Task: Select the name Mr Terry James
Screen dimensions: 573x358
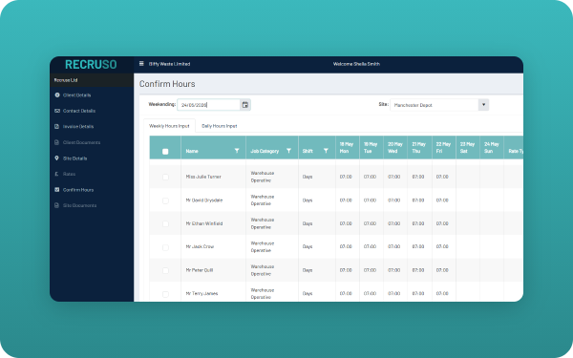Action: click(202, 293)
